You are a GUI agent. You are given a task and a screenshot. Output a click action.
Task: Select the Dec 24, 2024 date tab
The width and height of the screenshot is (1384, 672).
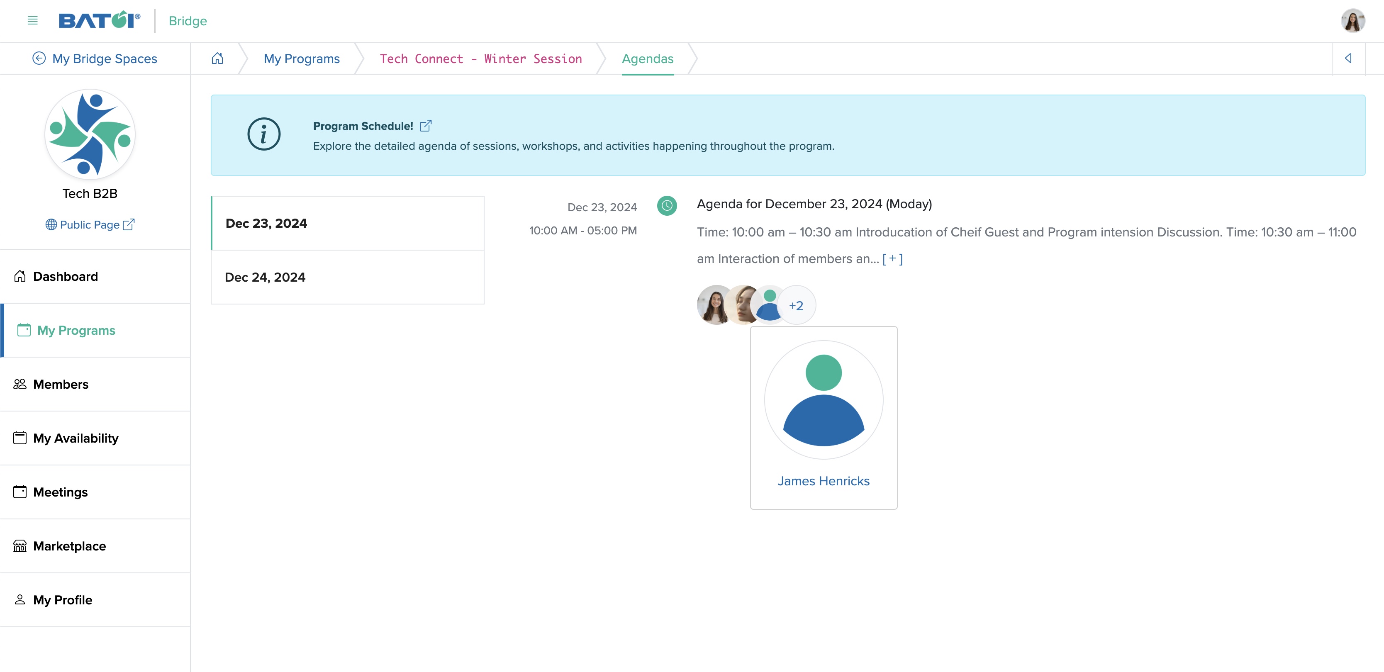(348, 277)
